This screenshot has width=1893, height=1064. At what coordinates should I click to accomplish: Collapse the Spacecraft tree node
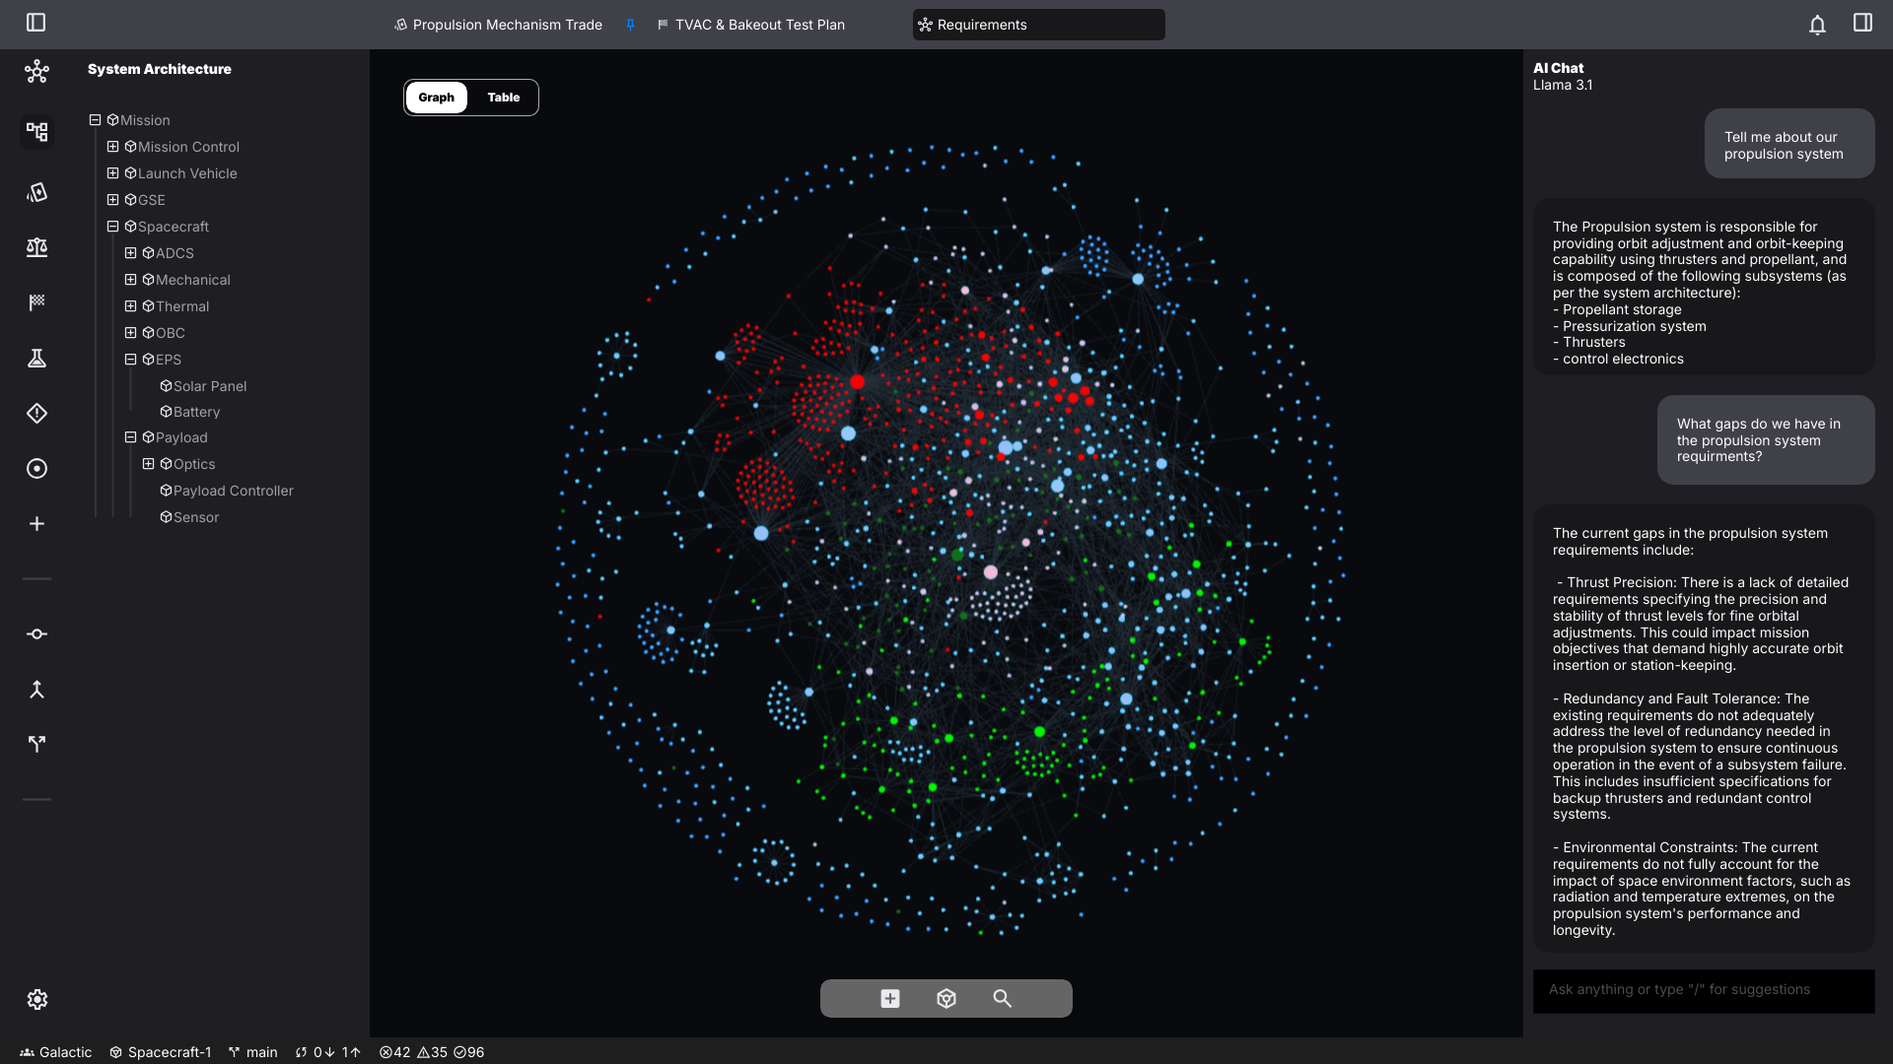(111, 226)
